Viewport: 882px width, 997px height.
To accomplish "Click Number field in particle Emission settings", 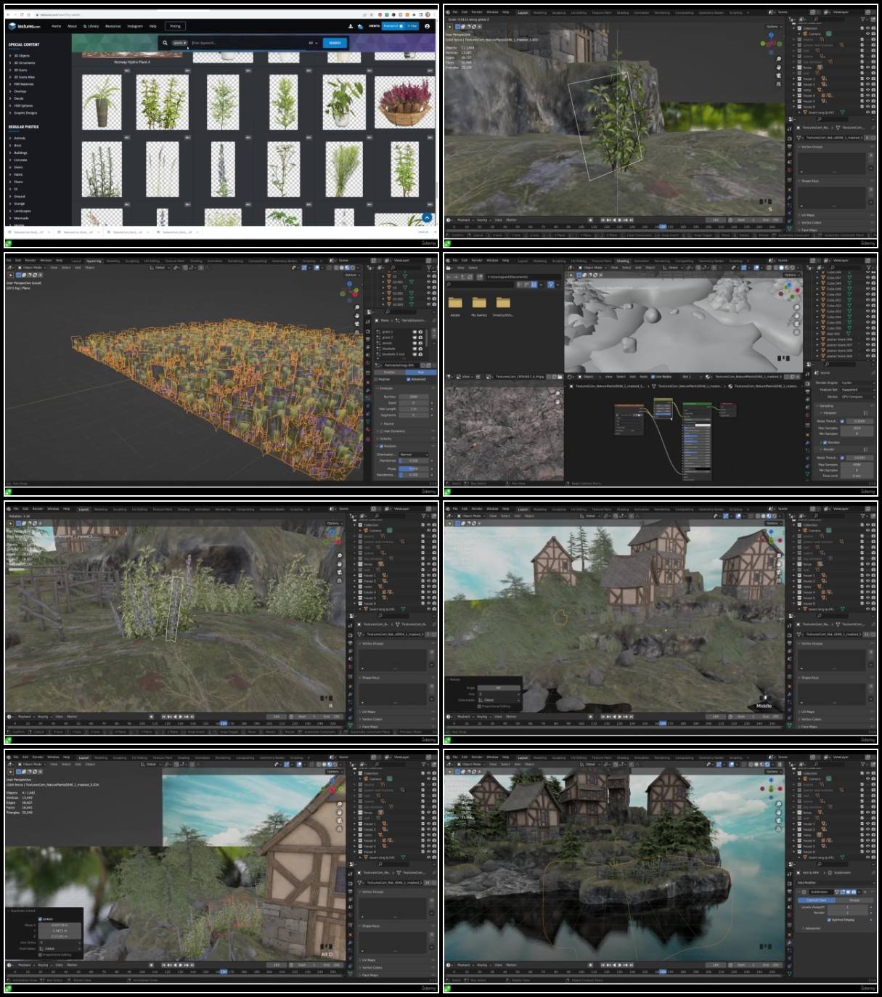I will (x=413, y=396).
